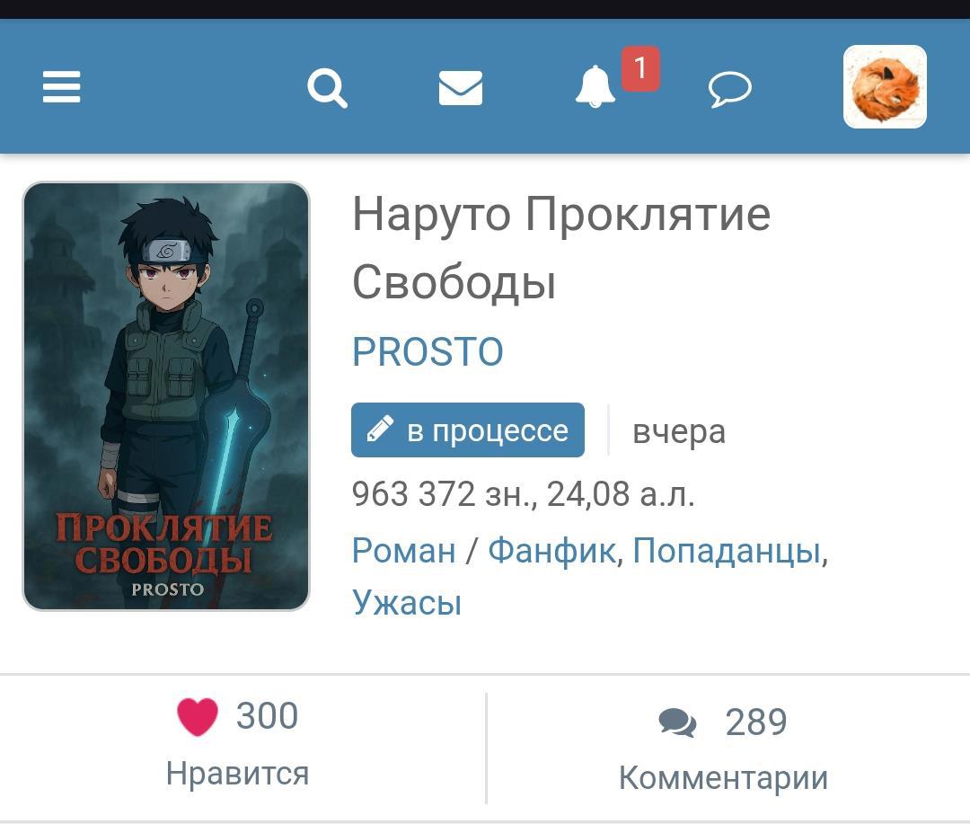Like the book with the heart icon

coord(198,716)
